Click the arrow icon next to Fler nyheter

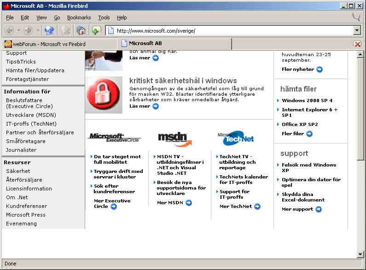tap(320, 69)
